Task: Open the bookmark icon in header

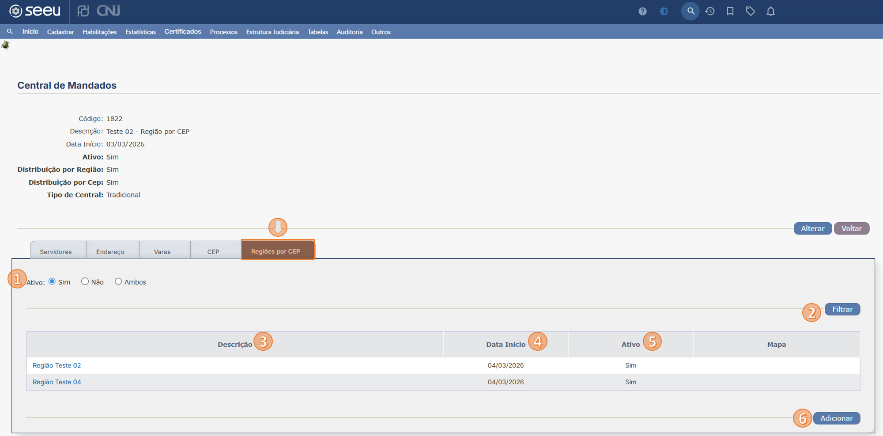Action: tap(730, 11)
